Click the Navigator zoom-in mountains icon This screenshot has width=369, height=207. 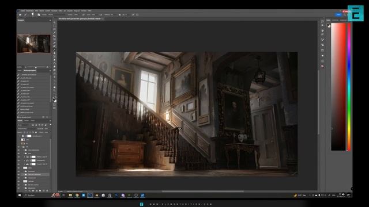[x=48, y=67]
